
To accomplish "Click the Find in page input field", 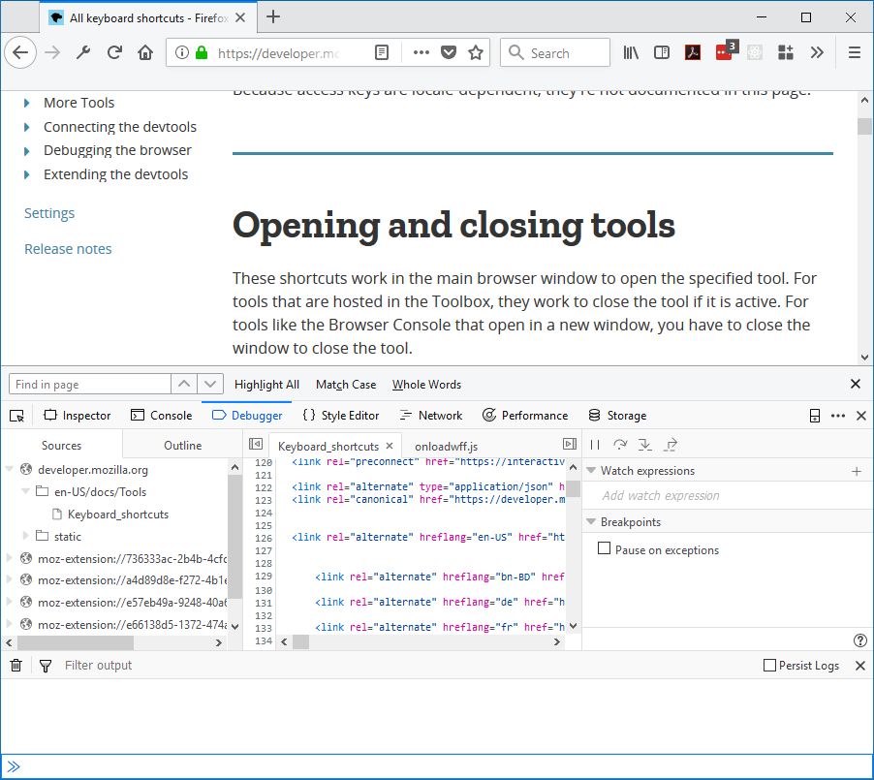I will point(89,385).
